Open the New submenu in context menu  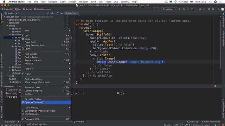[x=46, y=30]
